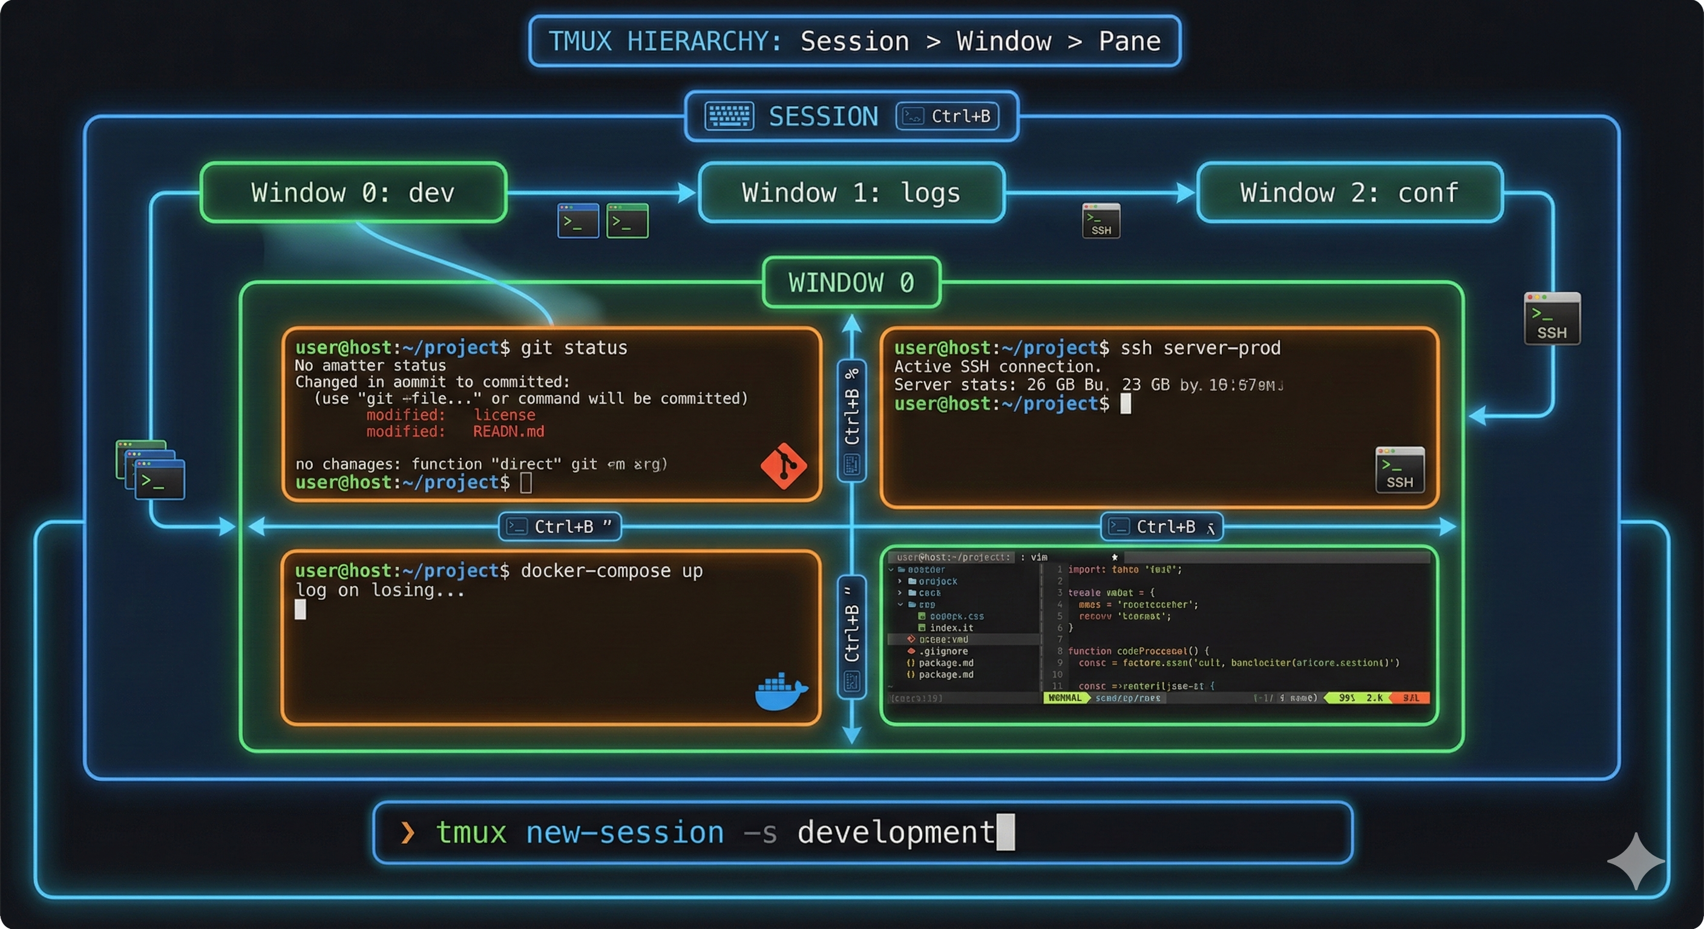Click the sparkle icon in the bottom-right corner
The image size is (1704, 929).
1636,861
